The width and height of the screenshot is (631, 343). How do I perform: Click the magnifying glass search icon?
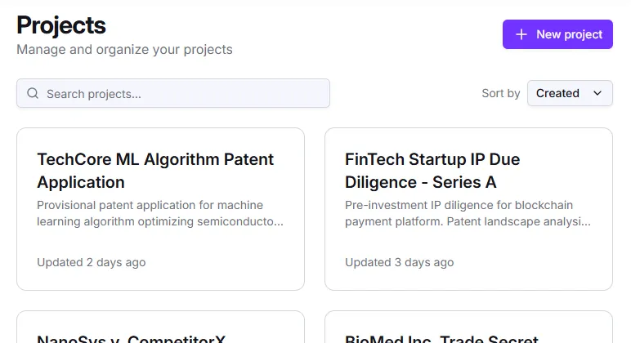coord(33,93)
